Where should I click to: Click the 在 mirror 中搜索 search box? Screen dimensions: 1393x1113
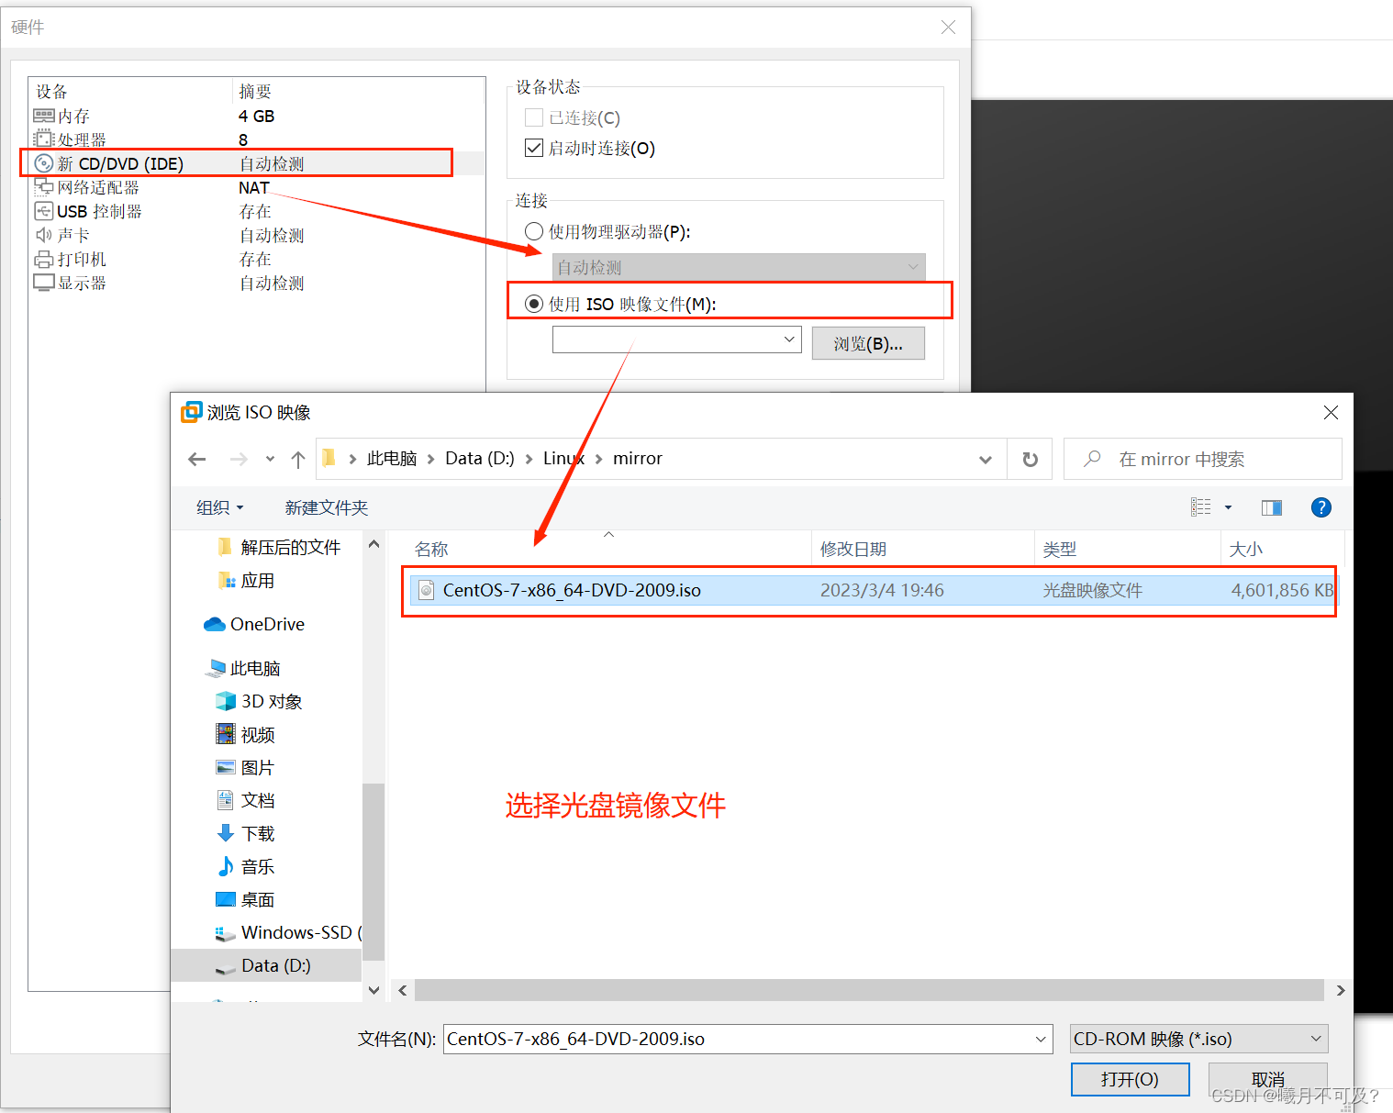[x=1203, y=459]
